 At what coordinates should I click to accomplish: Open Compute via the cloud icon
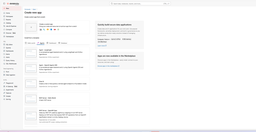coord(4,29)
